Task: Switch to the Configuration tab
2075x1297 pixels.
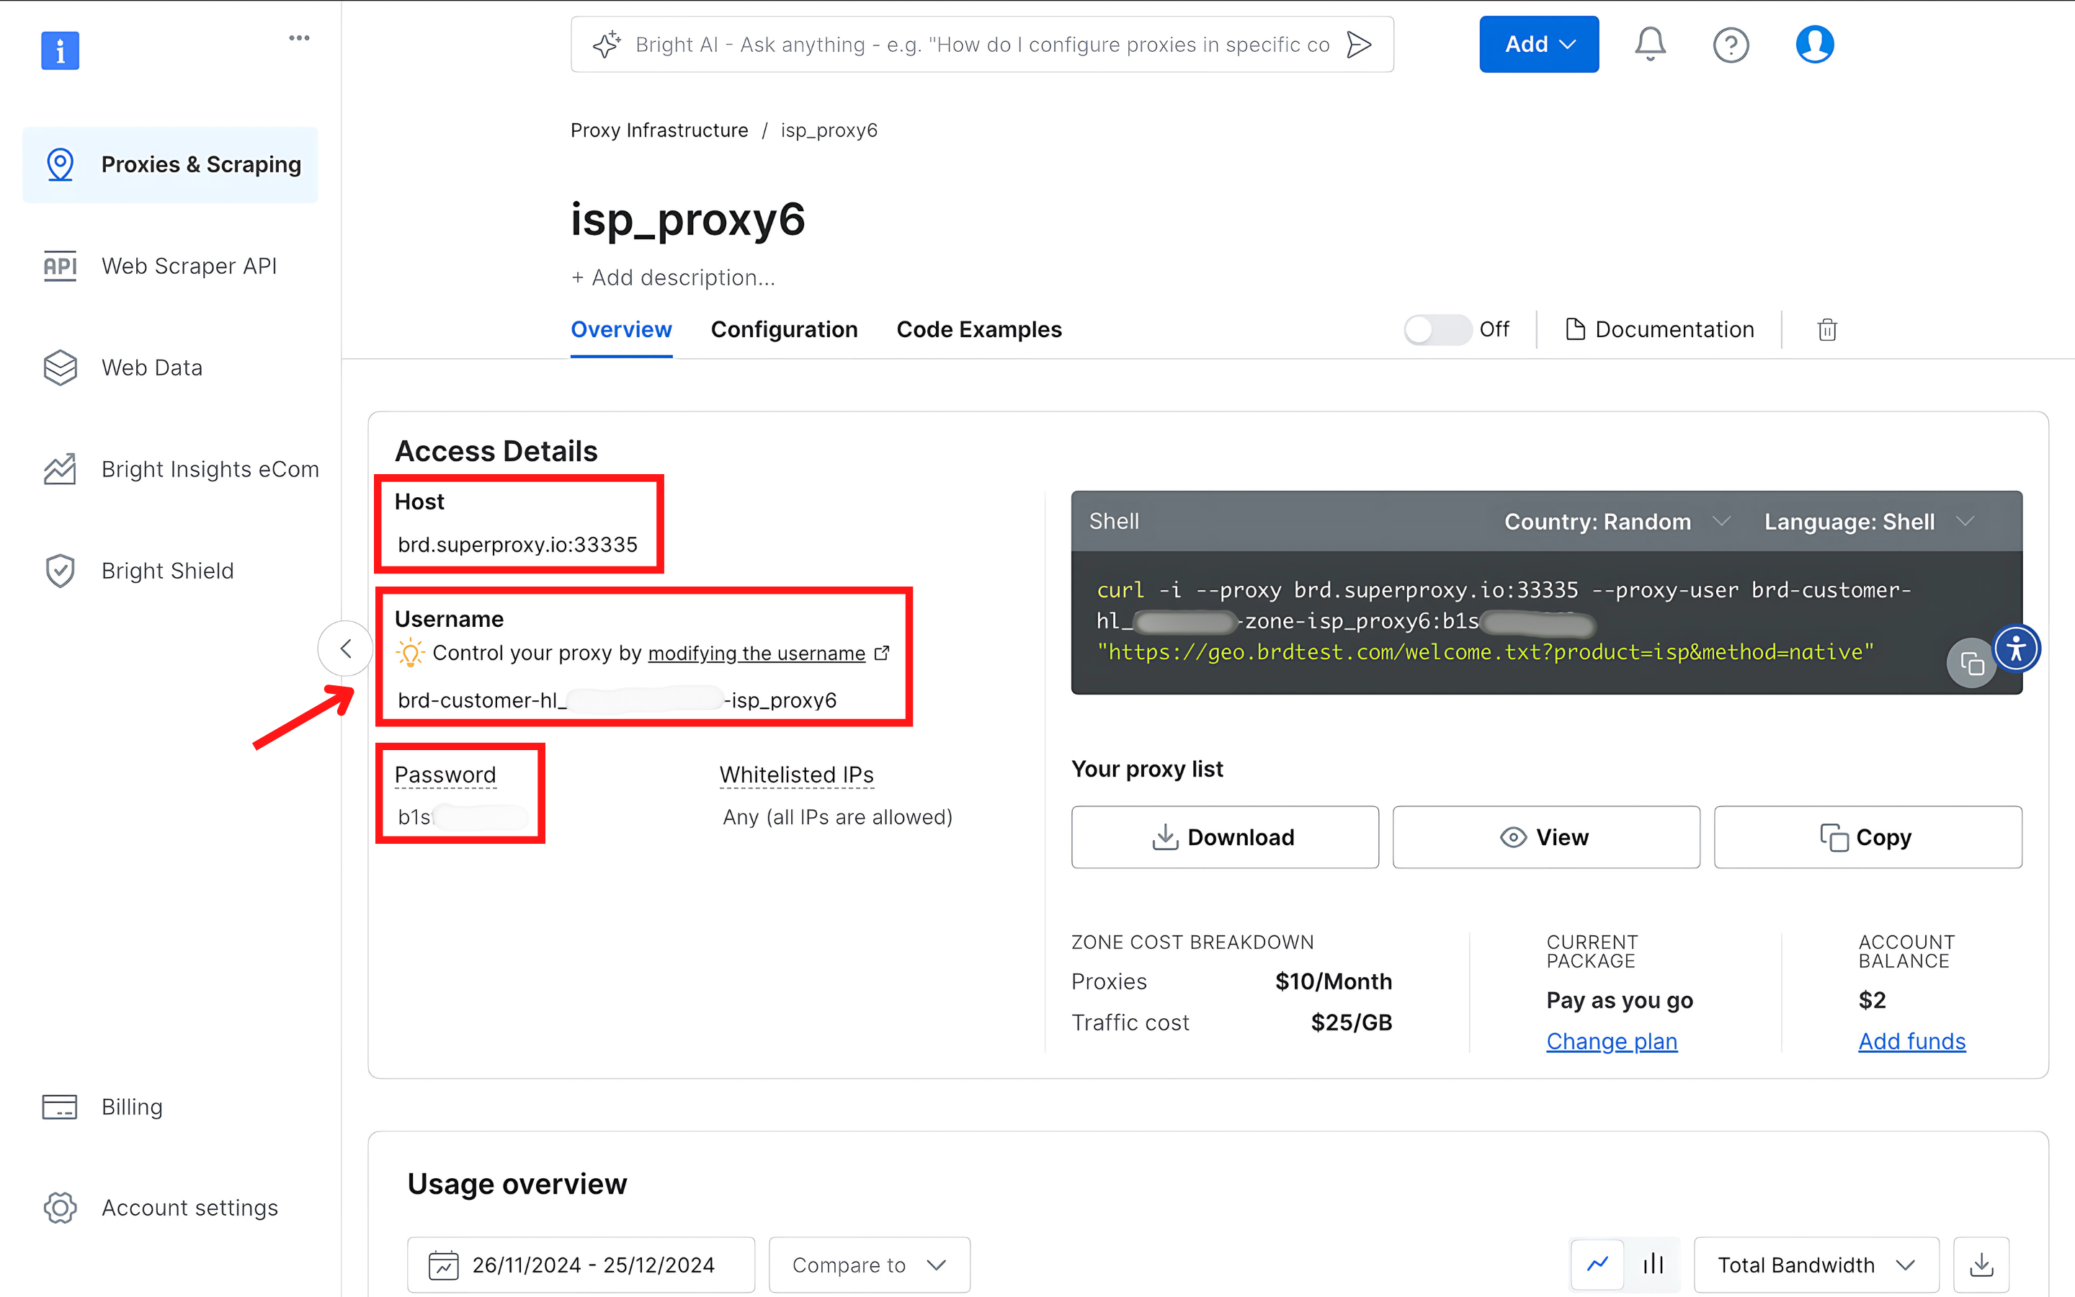Action: point(784,330)
